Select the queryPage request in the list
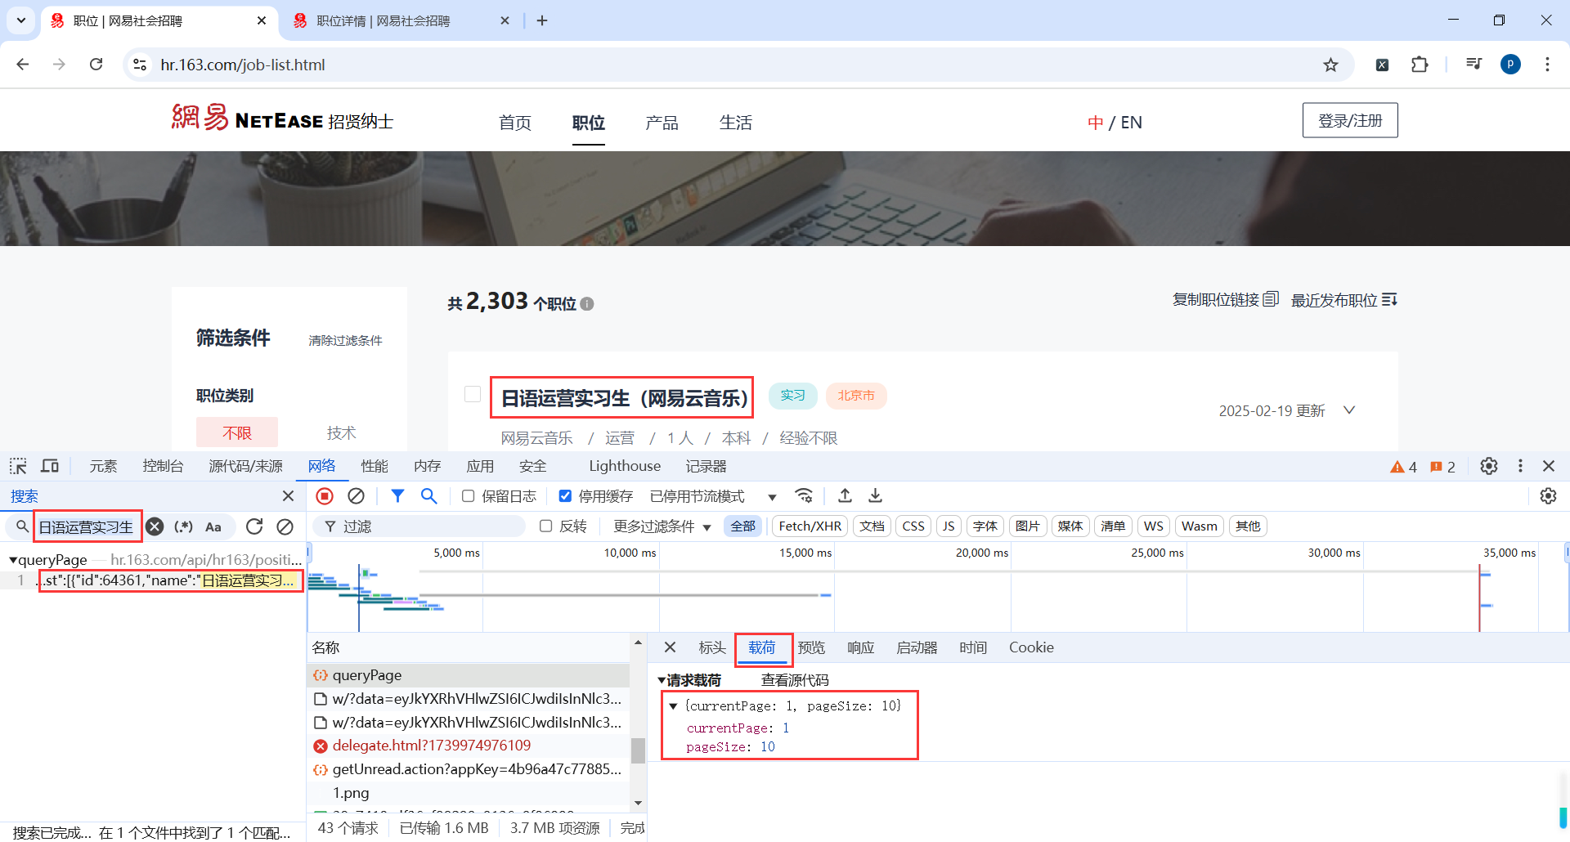The image size is (1570, 842). pos(469,675)
